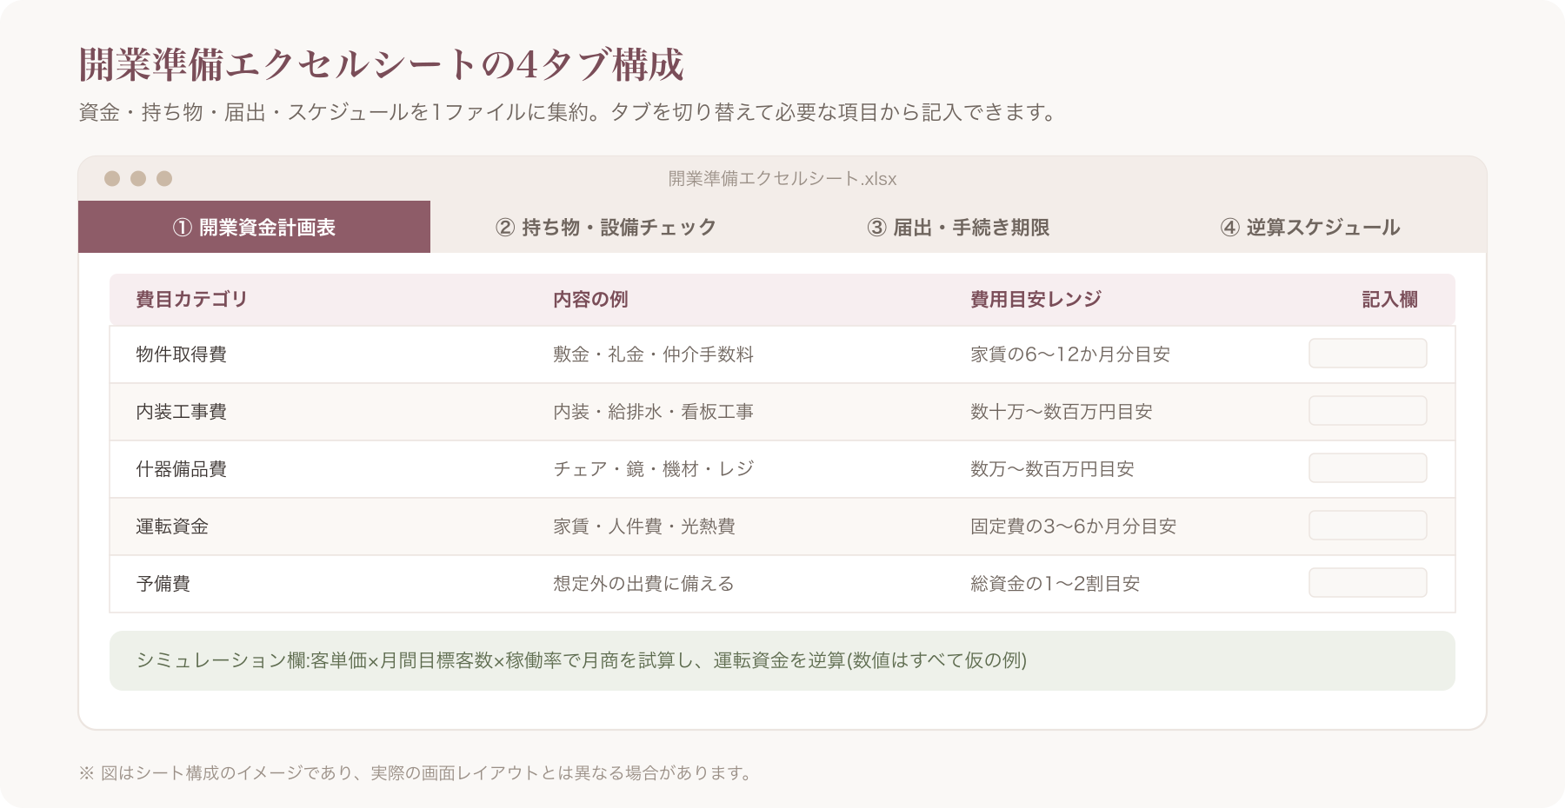Click the 家賃・人件費・光熱費 cell
Image resolution: width=1565 pixels, height=808 pixels.
pyautogui.click(x=644, y=527)
